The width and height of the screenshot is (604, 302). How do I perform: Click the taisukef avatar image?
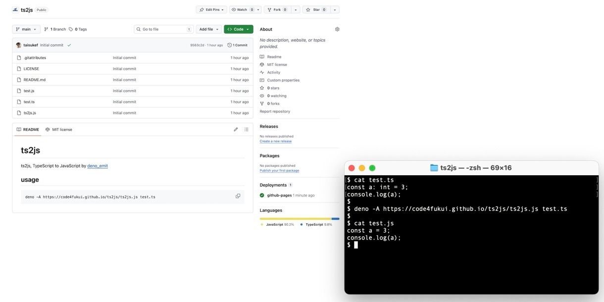pos(18,45)
